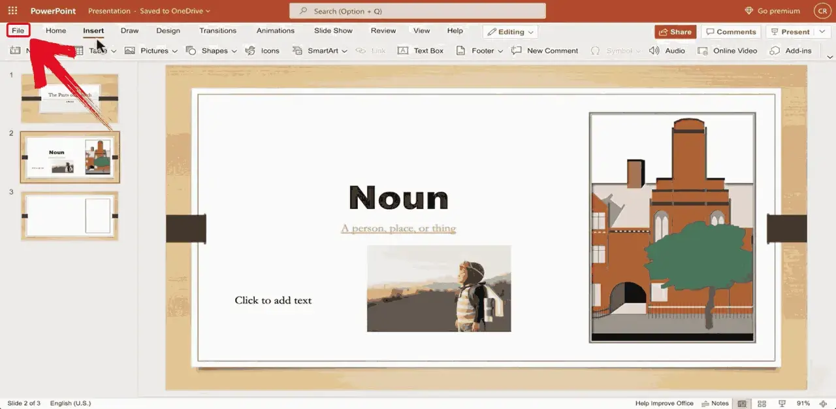Open the File menu
Viewport: 836px width, 409px height.
click(18, 31)
